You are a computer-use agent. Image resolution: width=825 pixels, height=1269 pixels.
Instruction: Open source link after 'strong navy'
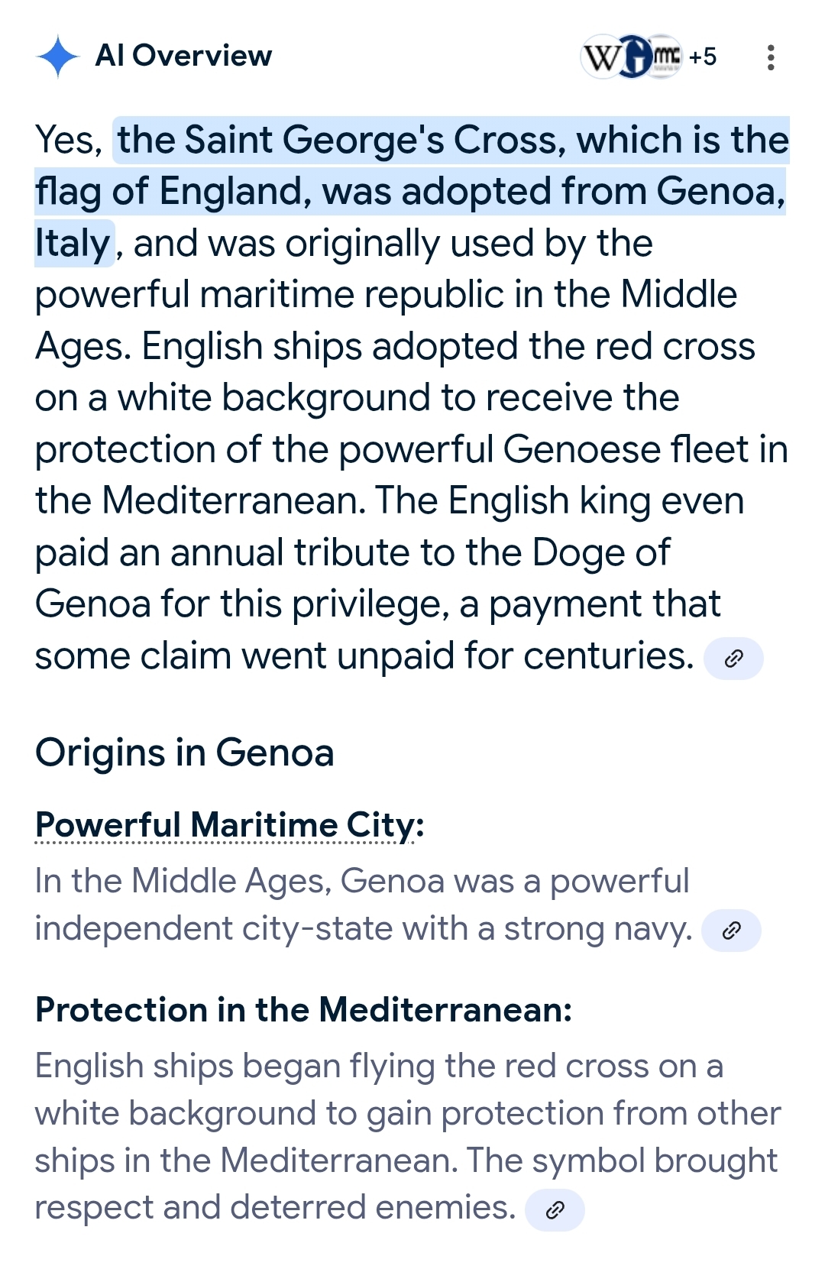pos(731,931)
